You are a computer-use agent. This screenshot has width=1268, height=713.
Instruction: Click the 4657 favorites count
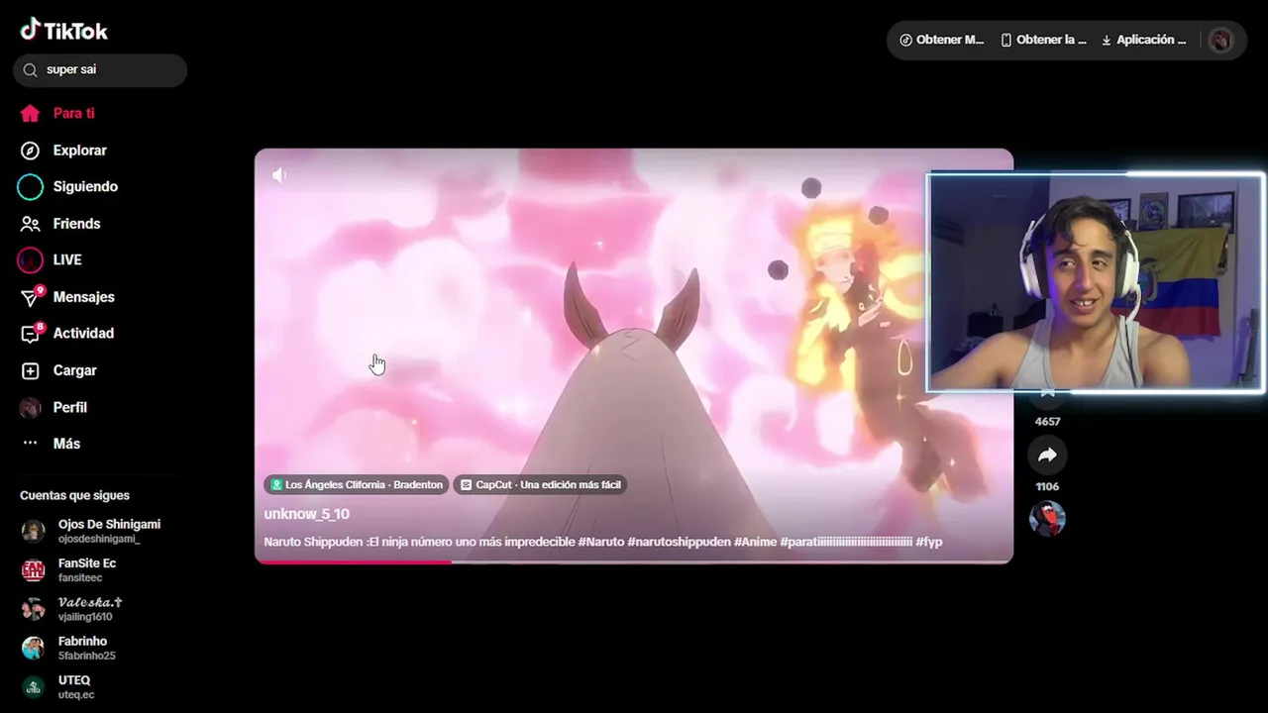(1047, 422)
